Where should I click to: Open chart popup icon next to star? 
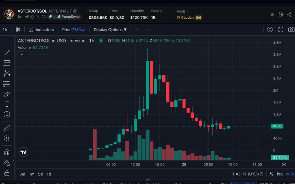pos(281,14)
